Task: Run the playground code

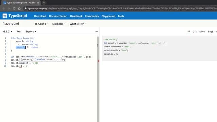Action: click(19, 32)
